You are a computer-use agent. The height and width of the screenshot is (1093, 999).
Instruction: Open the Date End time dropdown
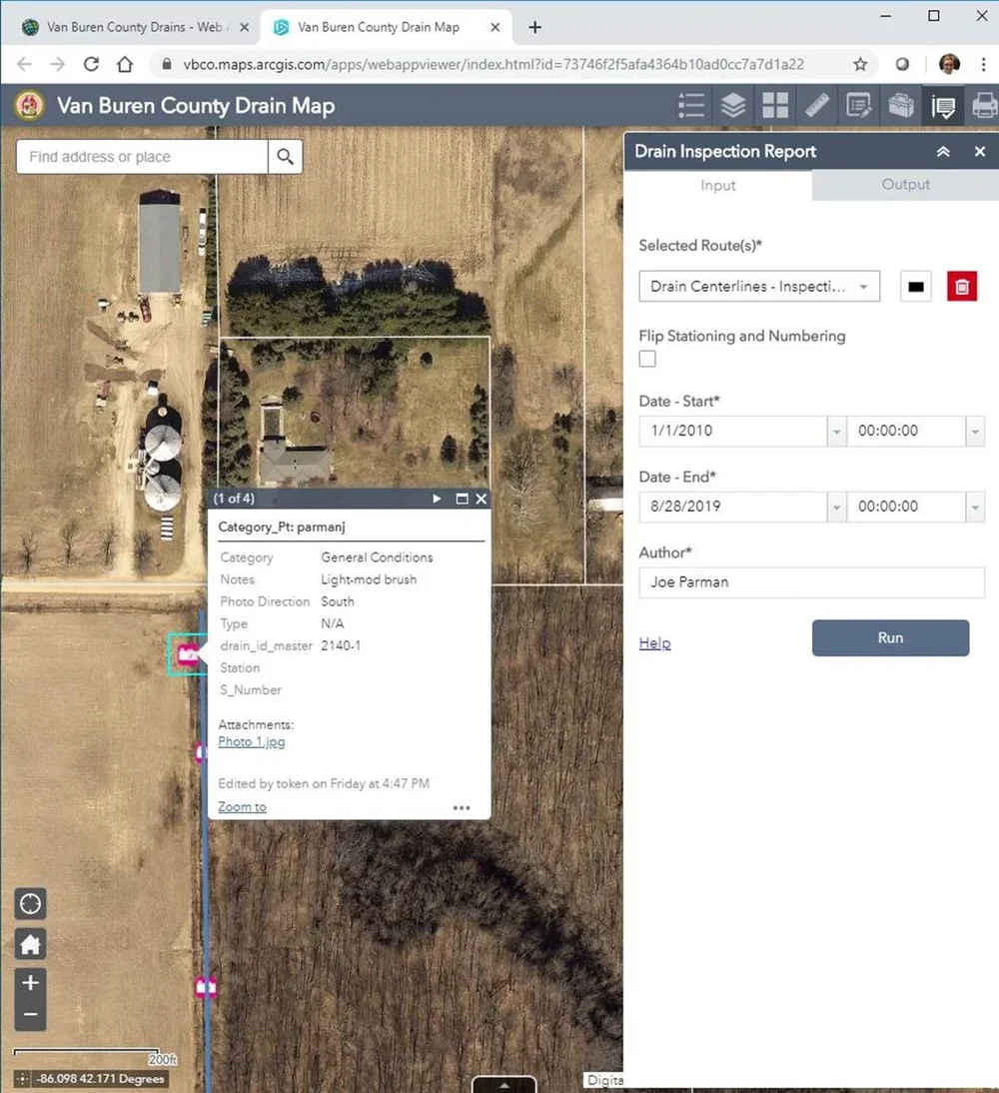(x=975, y=508)
